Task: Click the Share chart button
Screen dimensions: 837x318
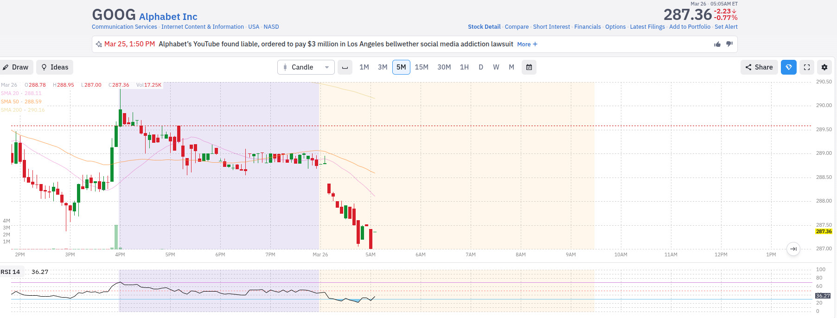Action: [759, 67]
